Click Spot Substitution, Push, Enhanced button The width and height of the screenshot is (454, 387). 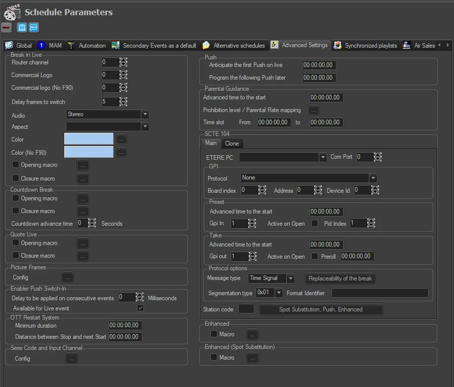(321, 309)
